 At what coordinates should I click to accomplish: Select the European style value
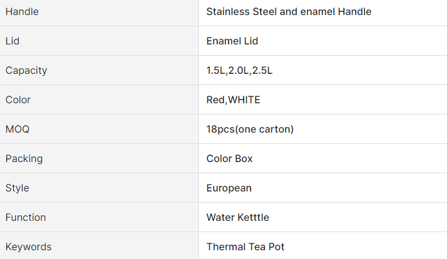[x=229, y=188]
